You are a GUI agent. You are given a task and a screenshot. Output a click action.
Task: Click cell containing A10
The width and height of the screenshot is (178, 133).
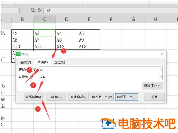pos(22,46)
